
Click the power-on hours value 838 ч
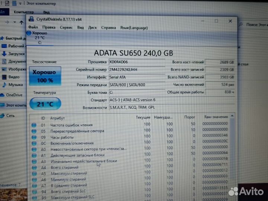click(x=220, y=92)
